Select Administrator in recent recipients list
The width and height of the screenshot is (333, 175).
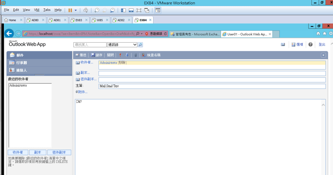[x=18, y=85]
